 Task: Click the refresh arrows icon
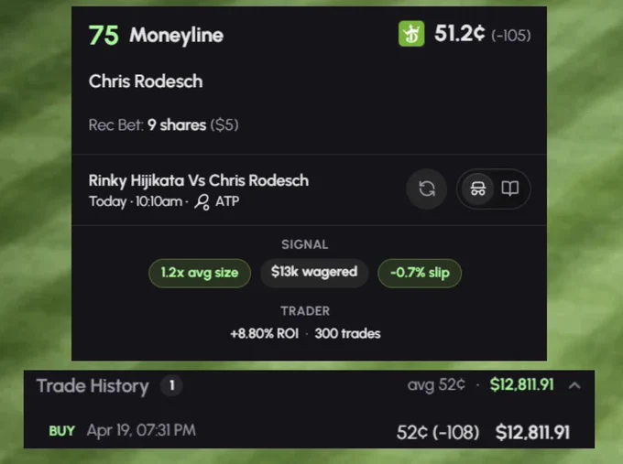pyautogui.click(x=427, y=189)
